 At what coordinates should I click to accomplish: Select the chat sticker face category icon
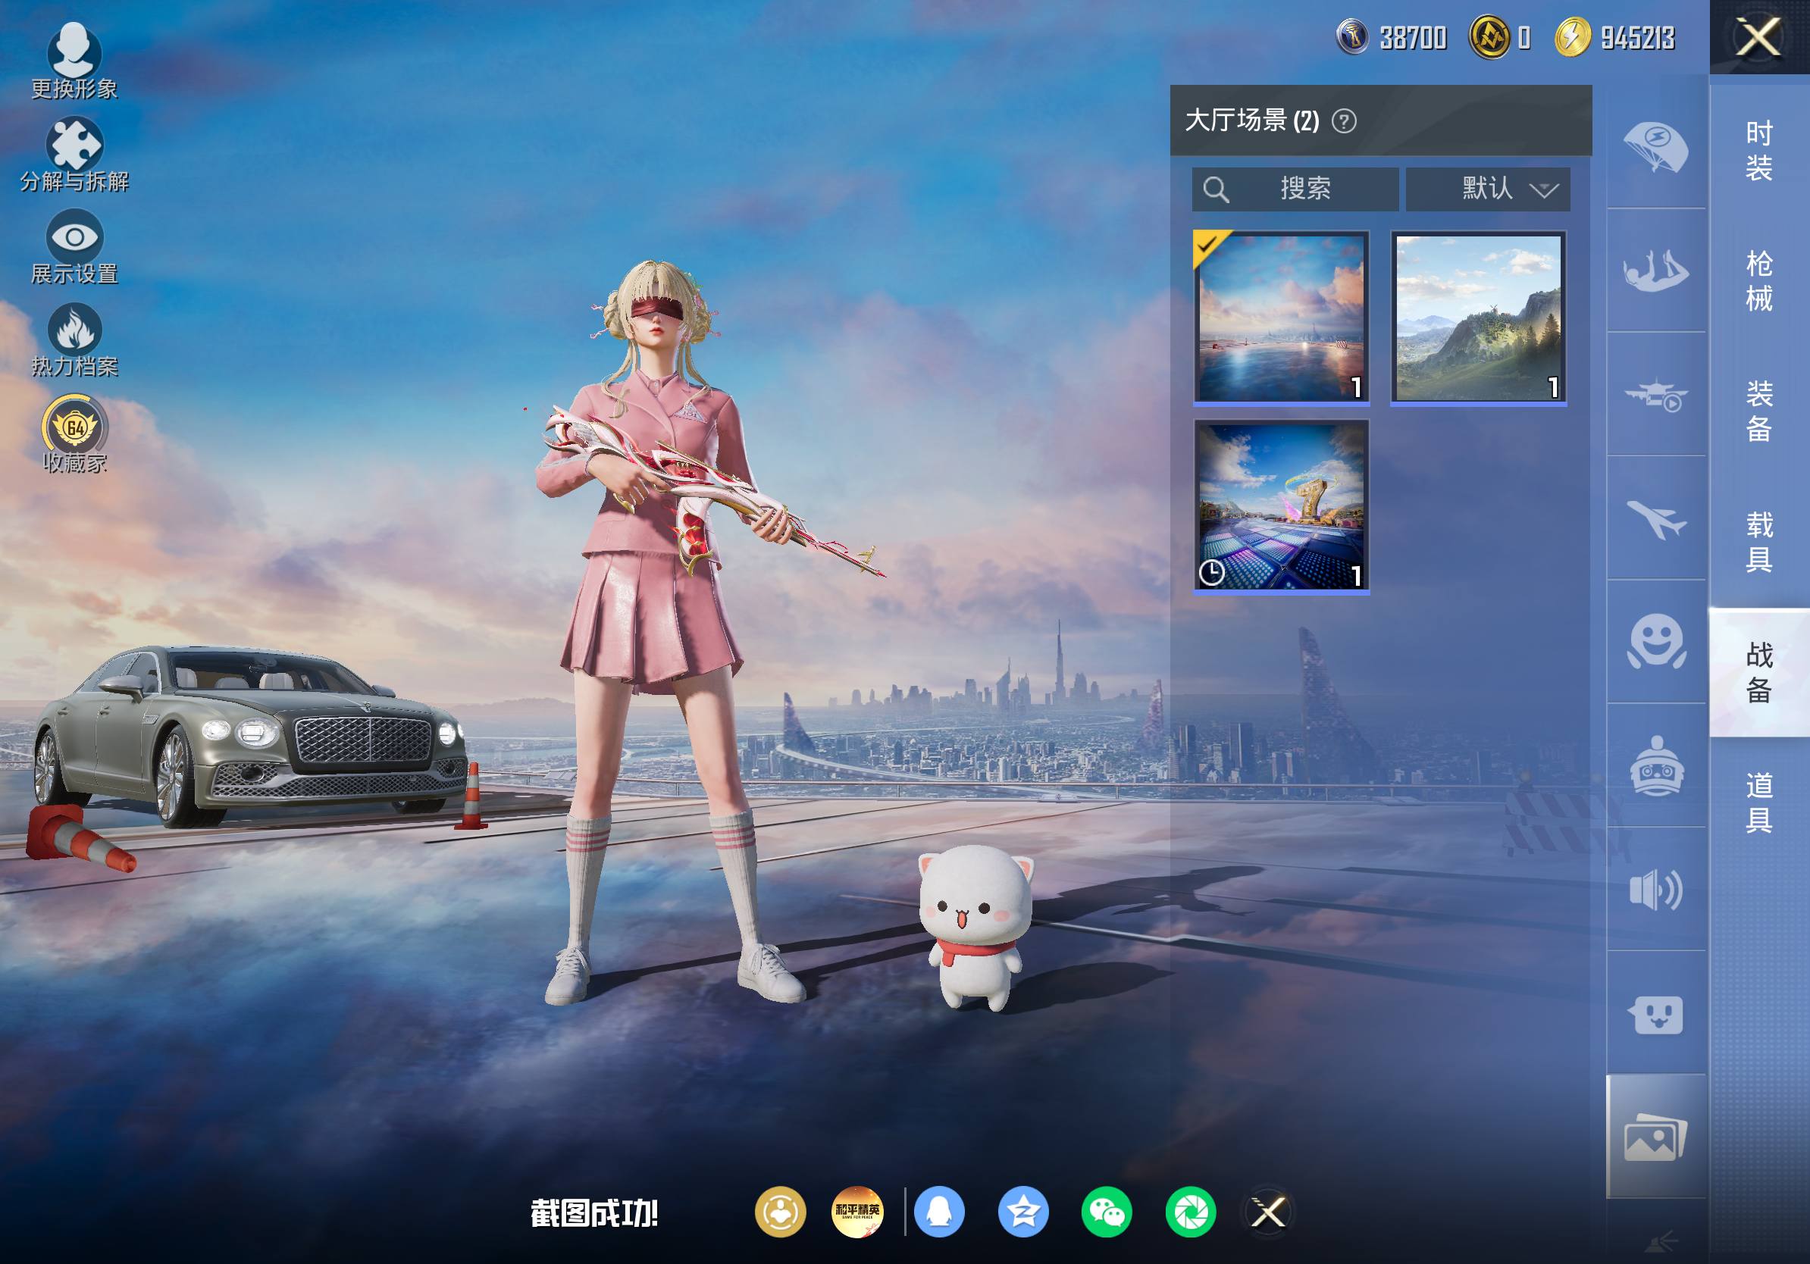click(x=1655, y=1013)
